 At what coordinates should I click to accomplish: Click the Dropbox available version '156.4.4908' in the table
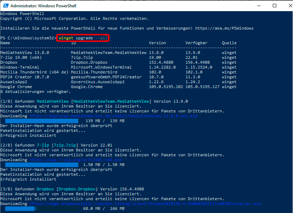(198, 62)
